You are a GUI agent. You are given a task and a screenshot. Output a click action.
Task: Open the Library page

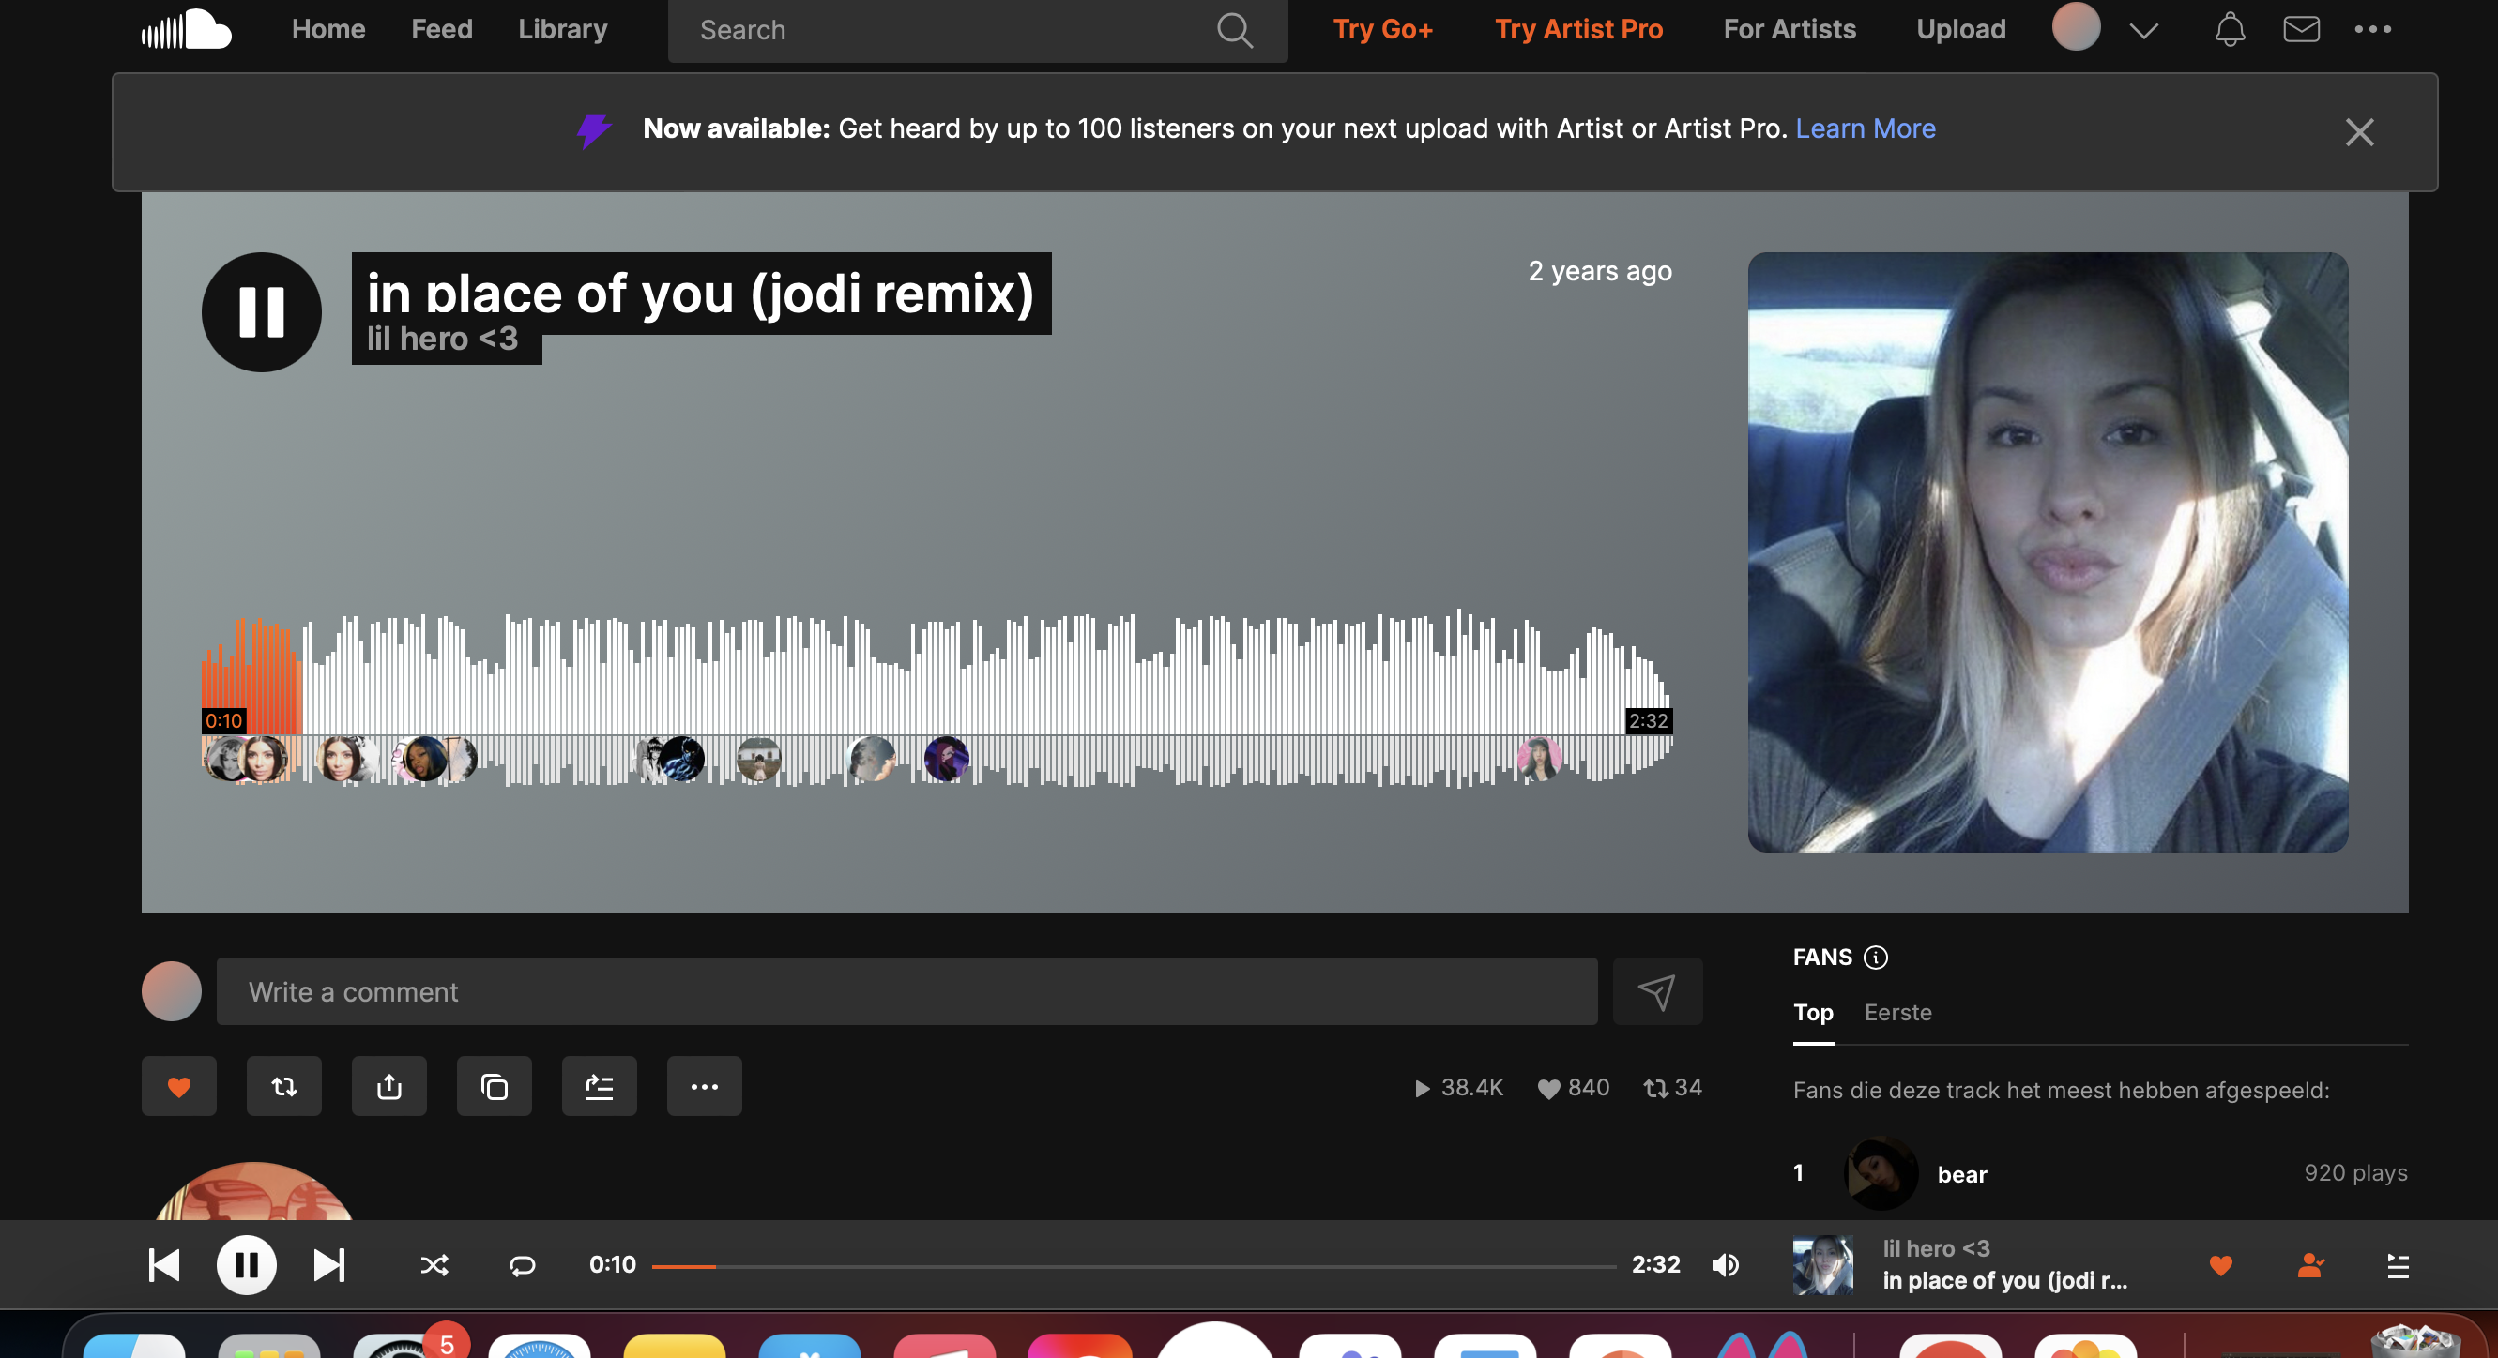click(x=562, y=29)
